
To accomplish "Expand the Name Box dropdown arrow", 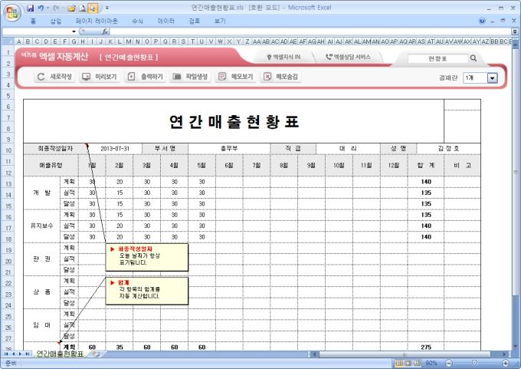I will [x=74, y=31].
